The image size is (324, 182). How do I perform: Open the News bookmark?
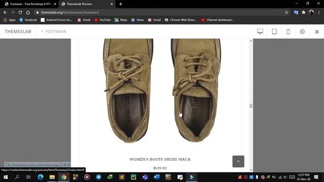(x=137, y=20)
